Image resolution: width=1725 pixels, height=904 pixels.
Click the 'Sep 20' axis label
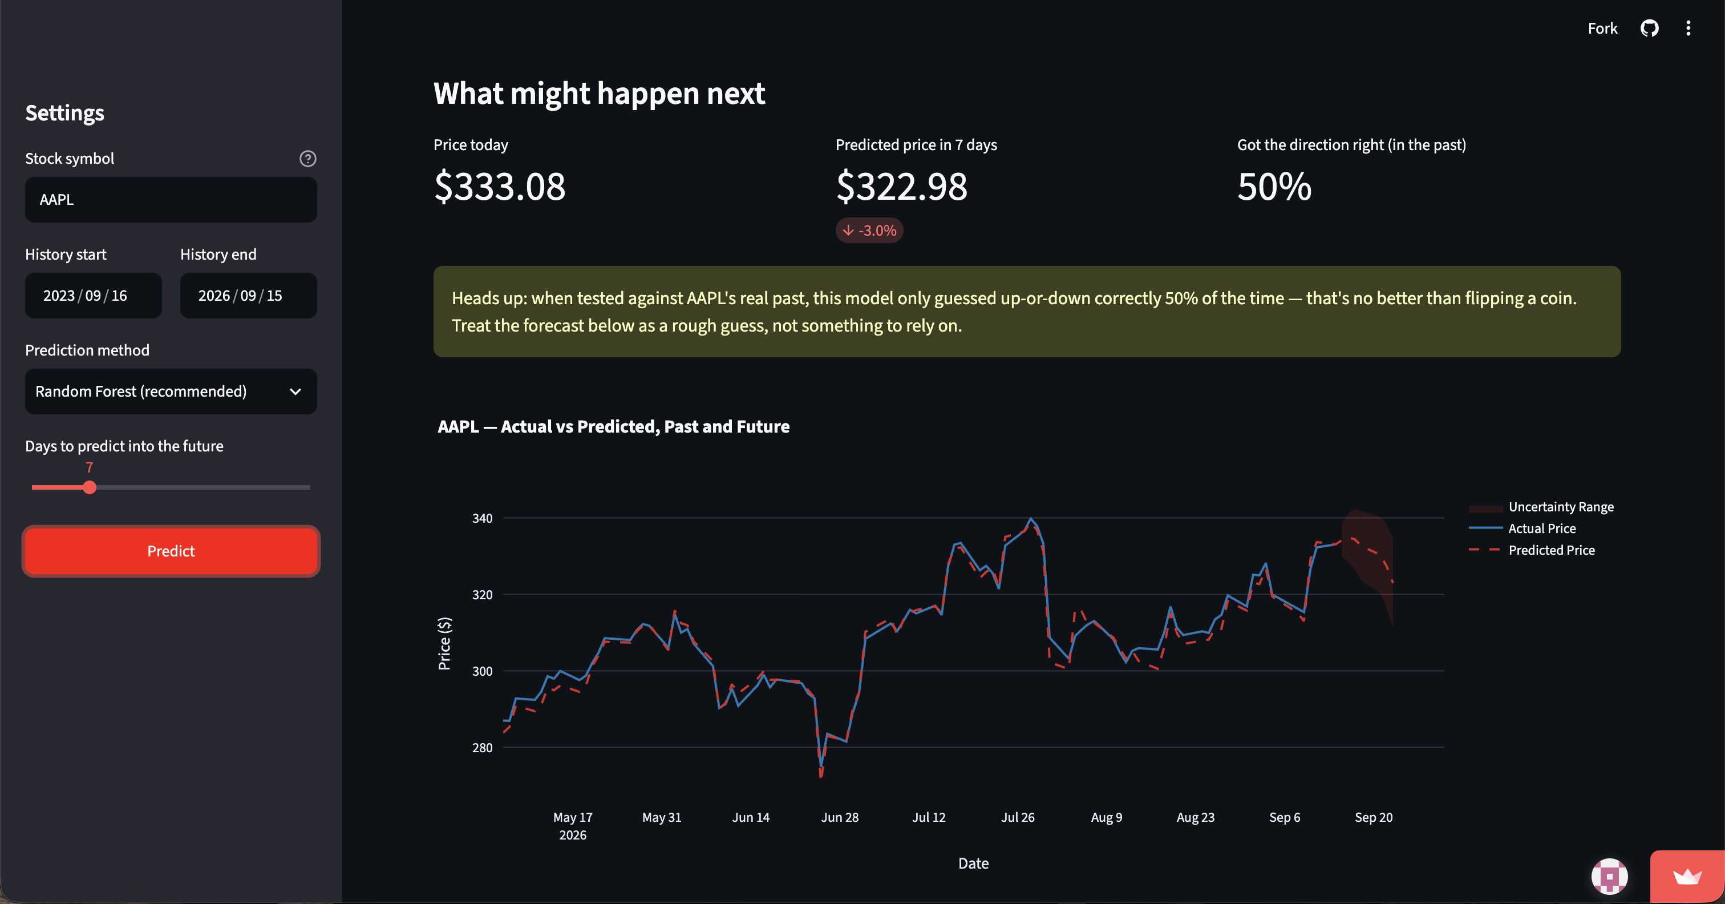pos(1374,817)
